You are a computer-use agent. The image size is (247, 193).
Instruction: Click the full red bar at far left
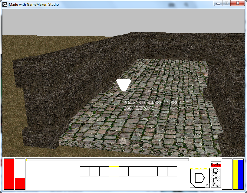pos(9,174)
